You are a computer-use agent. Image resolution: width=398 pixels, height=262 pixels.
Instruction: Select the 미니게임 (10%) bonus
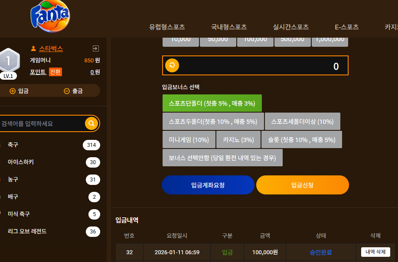[x=189, y=140]
